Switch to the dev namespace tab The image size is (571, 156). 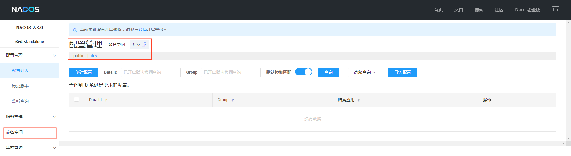coord(94,56)
